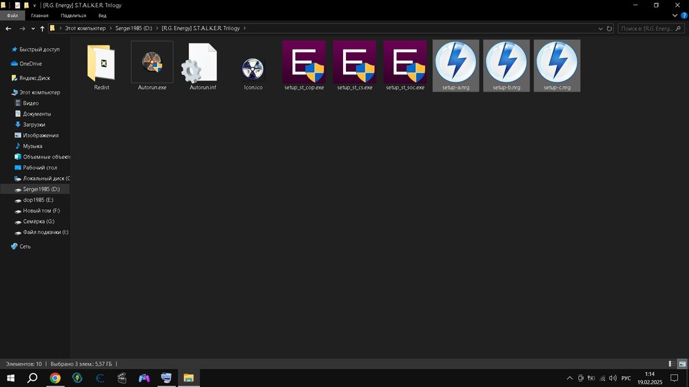689x387 pixels.
Task: Open Quick Access Toolbar customize dropdown
Action: click(34, 6)
